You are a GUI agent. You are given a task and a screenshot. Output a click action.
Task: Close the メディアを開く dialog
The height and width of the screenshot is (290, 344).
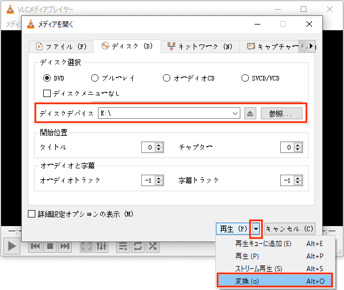(x=309, y=24)
